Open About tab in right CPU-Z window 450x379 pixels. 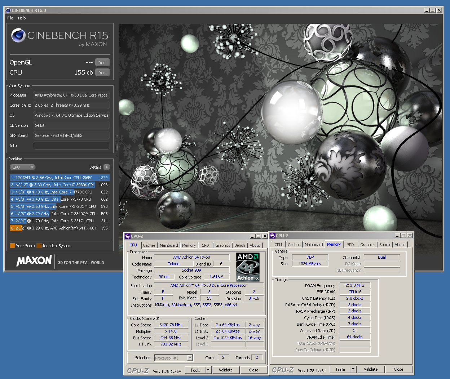point(400,245)
